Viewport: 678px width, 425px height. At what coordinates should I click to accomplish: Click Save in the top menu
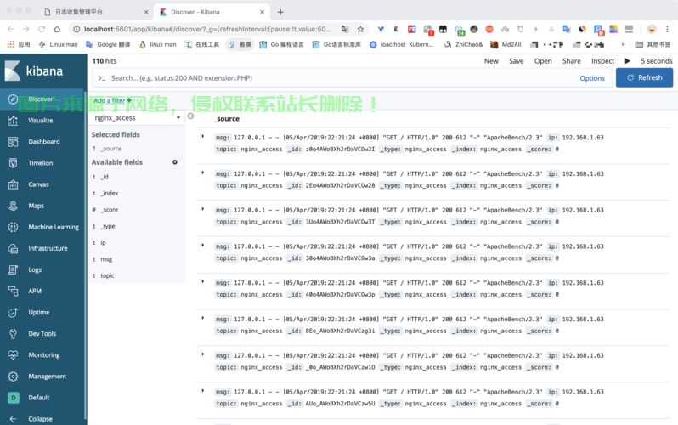pyautogui.click(x=517, y=61)
